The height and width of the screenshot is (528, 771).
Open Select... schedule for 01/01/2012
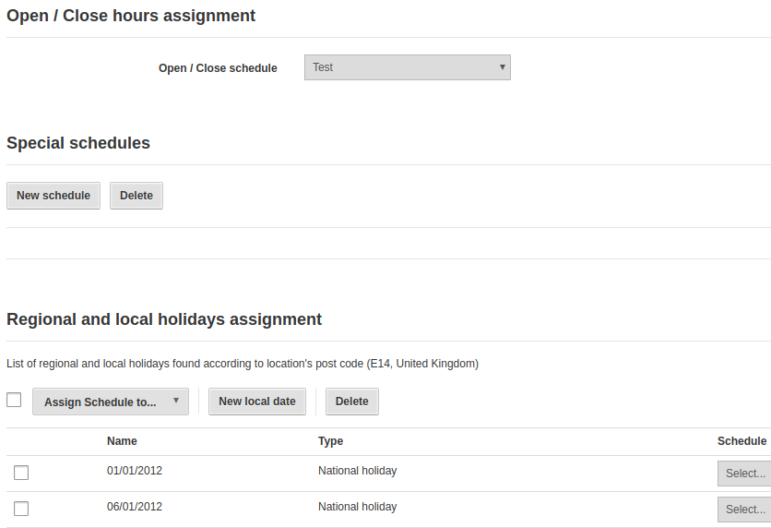point(744,474)
